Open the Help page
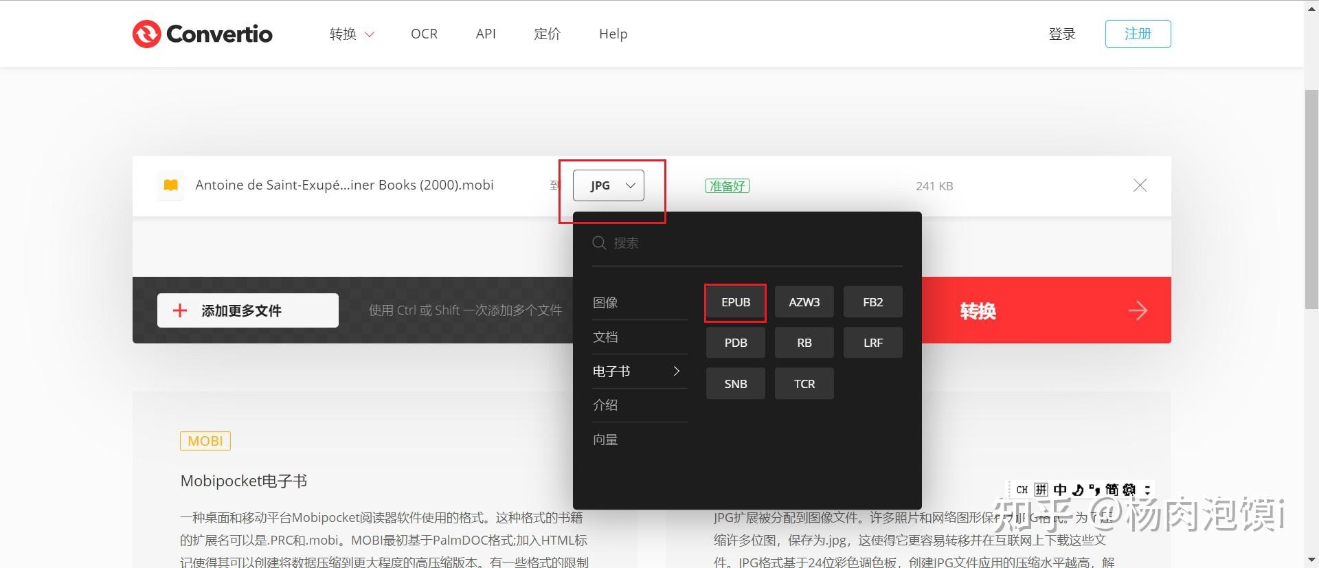 613,34
